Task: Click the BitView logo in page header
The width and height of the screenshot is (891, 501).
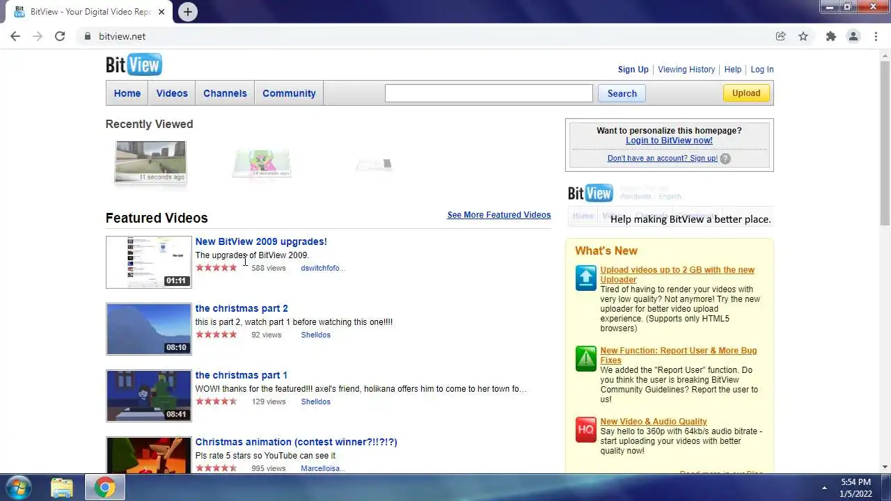Action: [134, 65]
